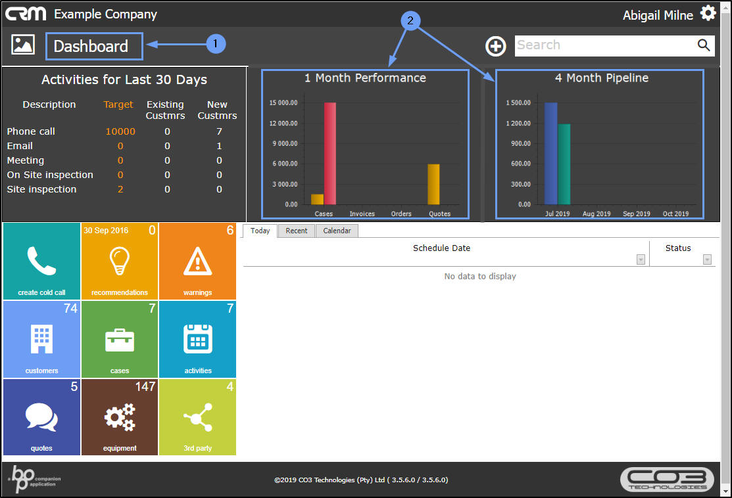Click the picture icon beside Dashboard
The height and width of the screenshot is (498, 732).
pos(23,45)
